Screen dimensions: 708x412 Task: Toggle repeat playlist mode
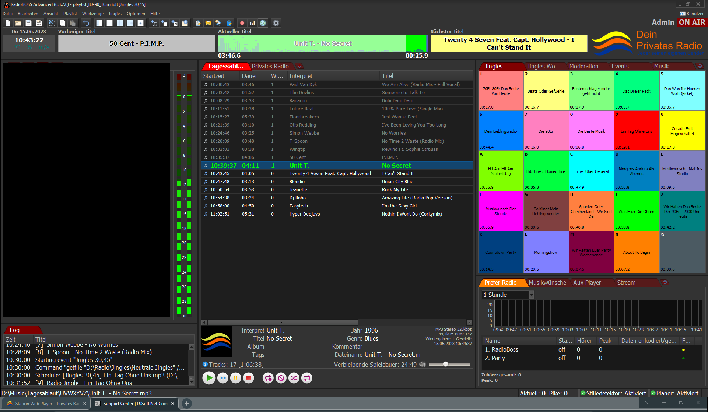tap(307, 378)
